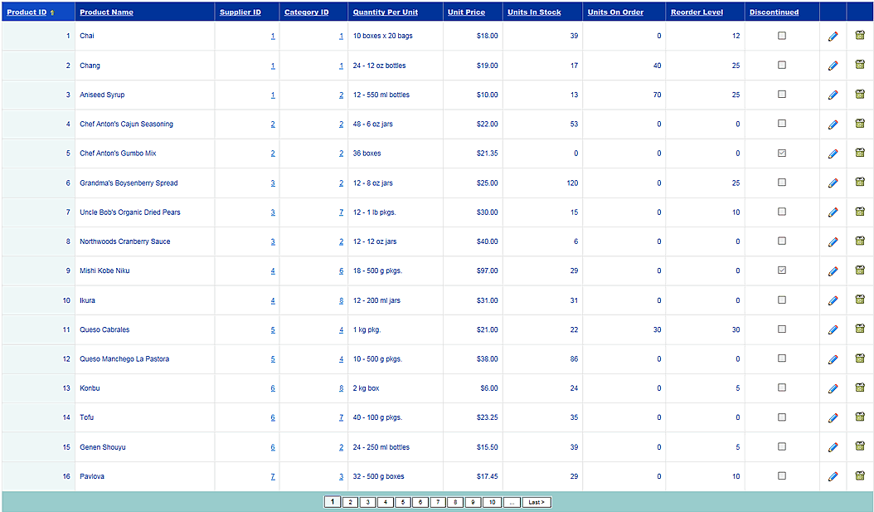Toggle Discontinued checkbox for Chai

pyautogui.click(x=781, y=36)
